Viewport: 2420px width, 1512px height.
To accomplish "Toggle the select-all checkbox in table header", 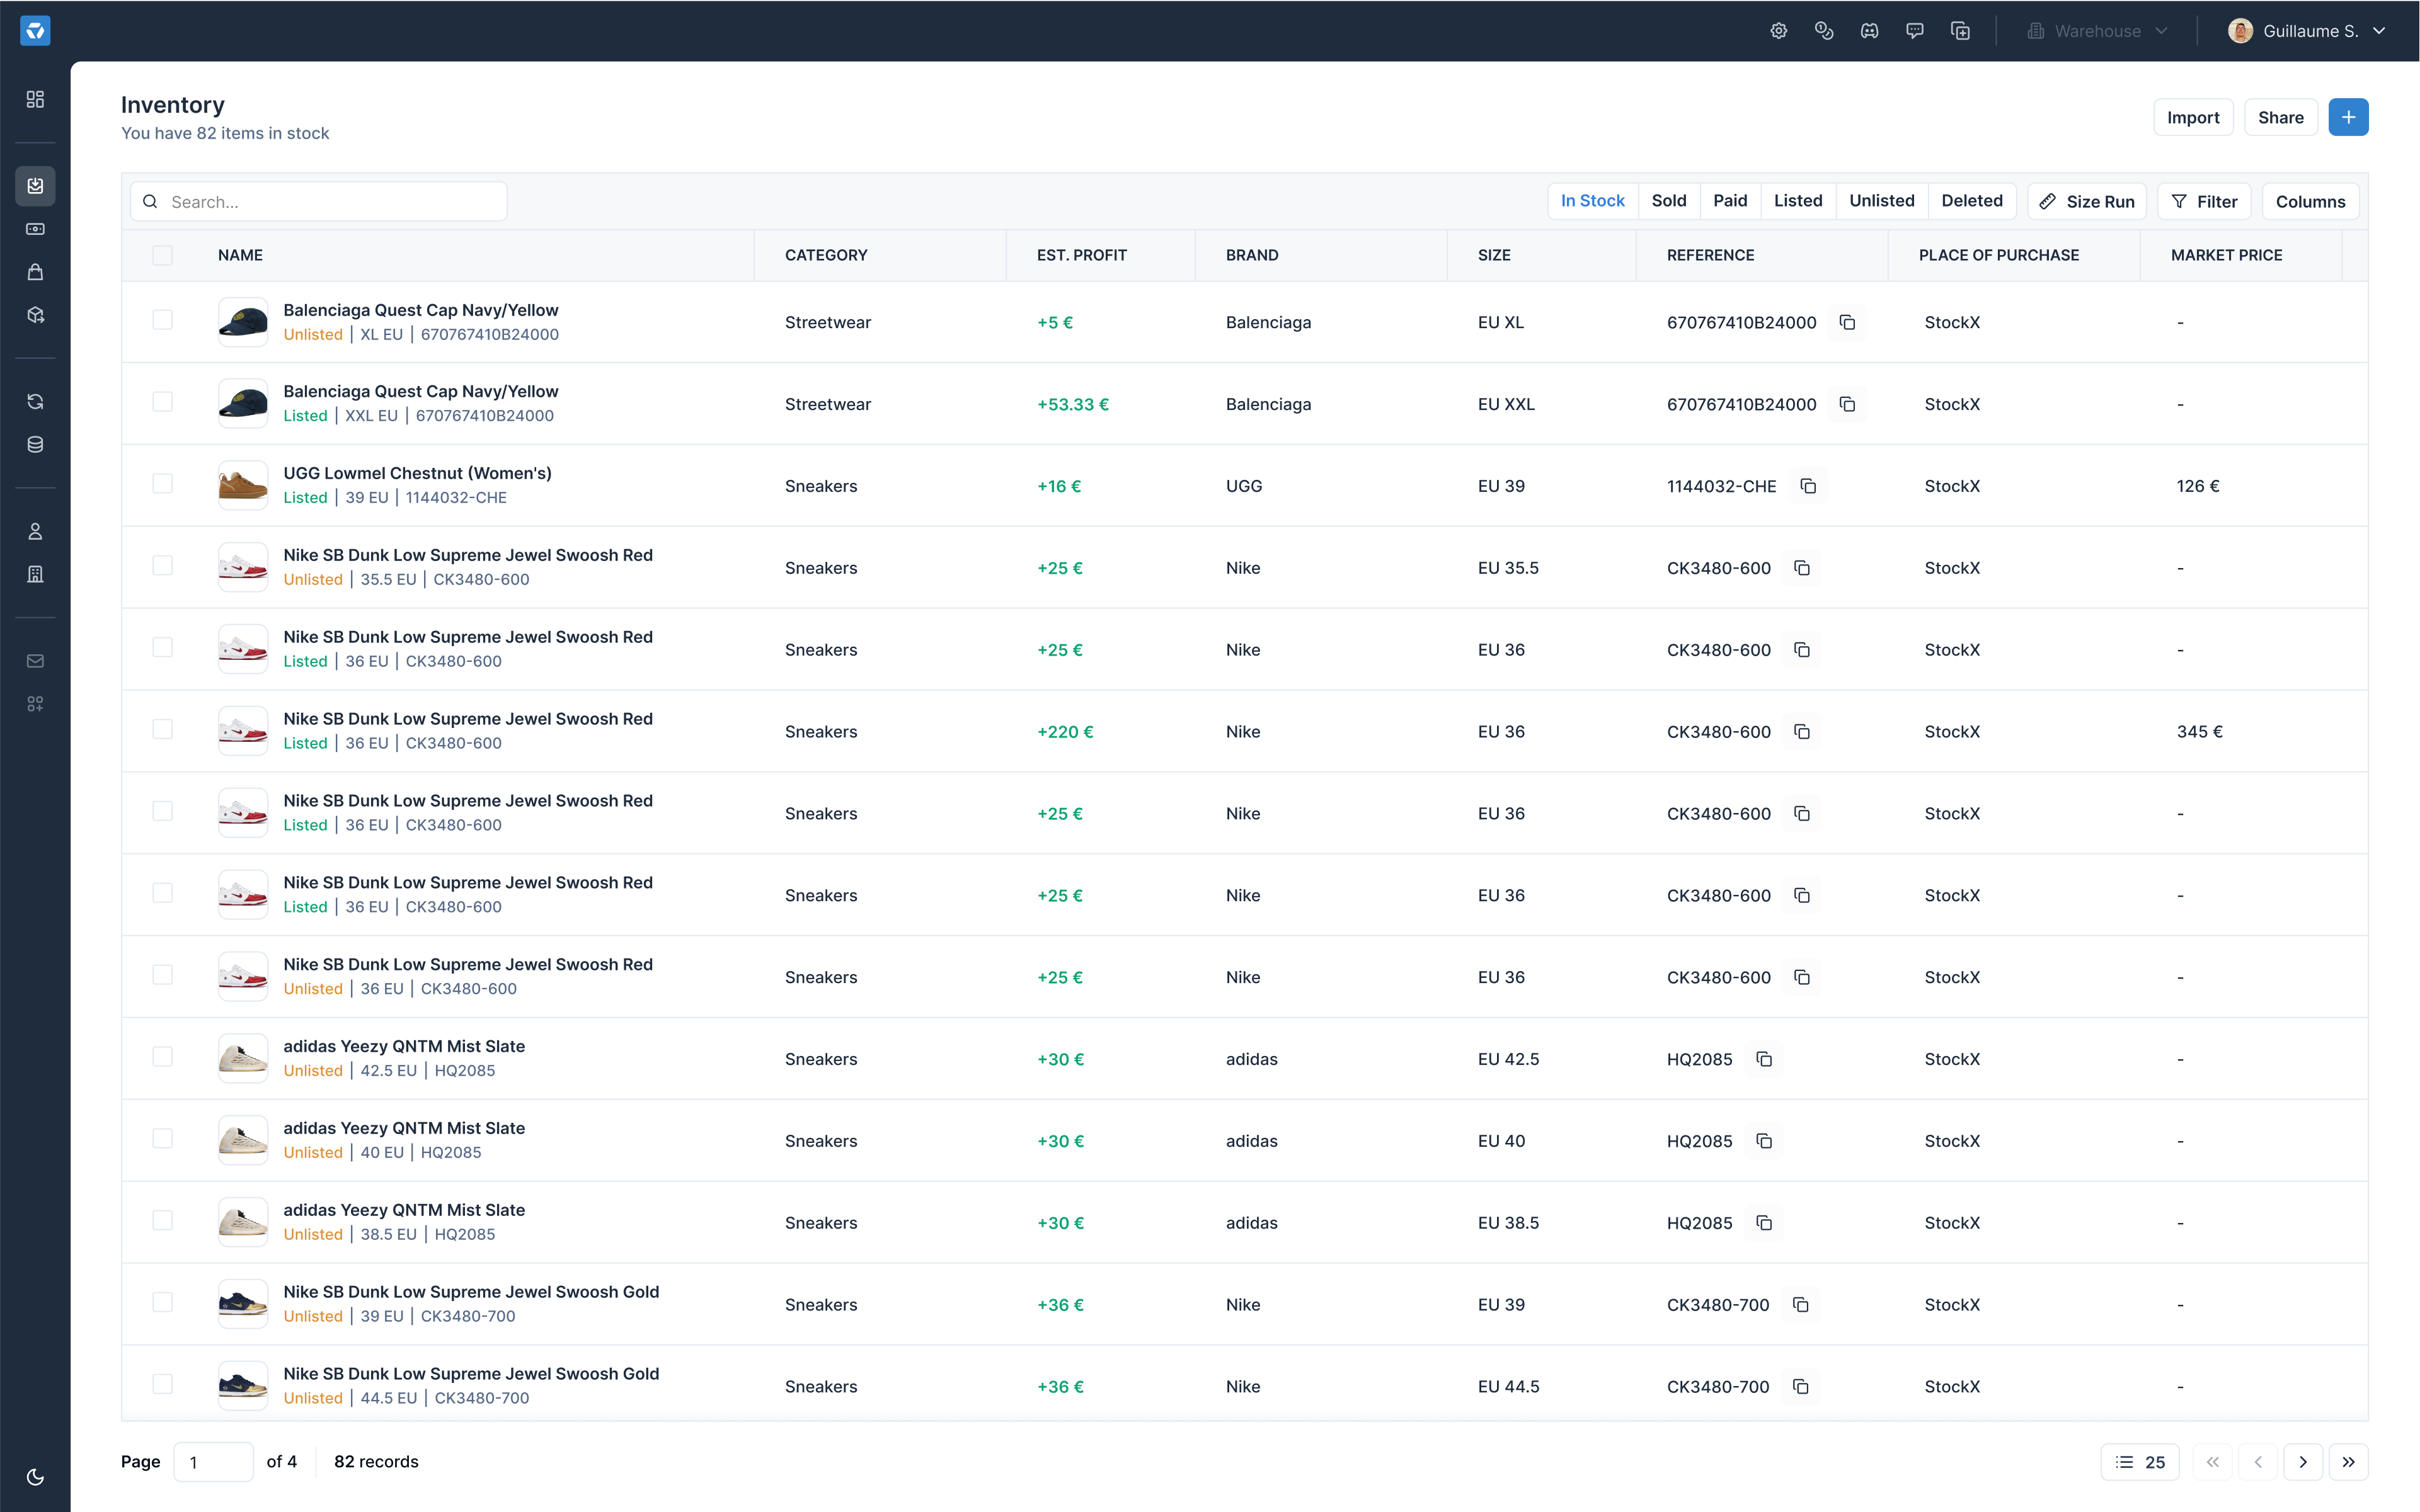I will [x=162, y=255].
